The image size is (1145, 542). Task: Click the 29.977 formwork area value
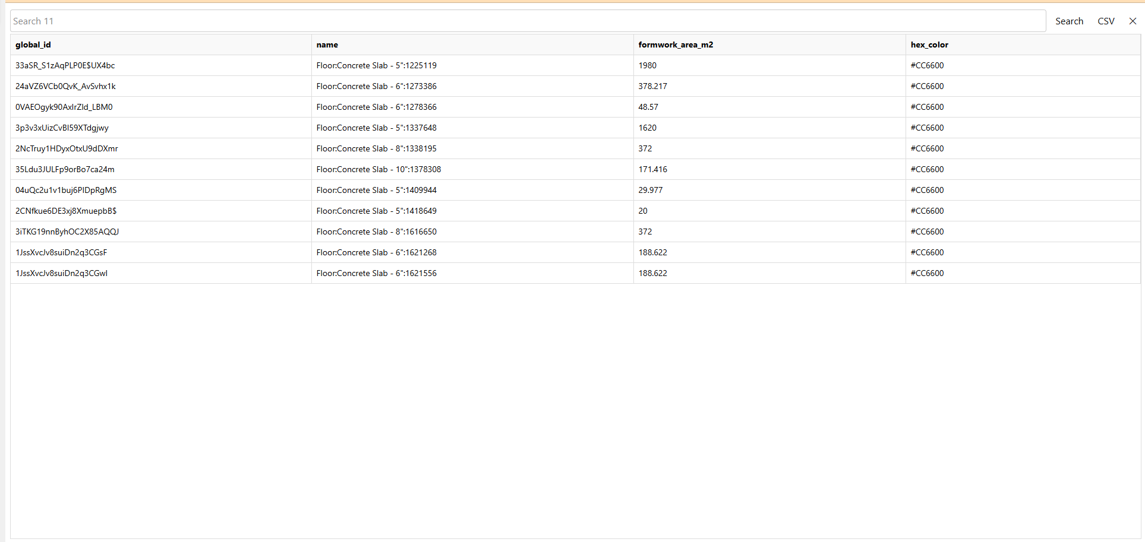click(650, 190)
